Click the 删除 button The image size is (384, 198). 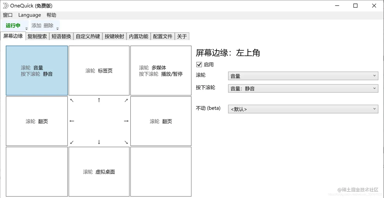click(x=48, y=25)
